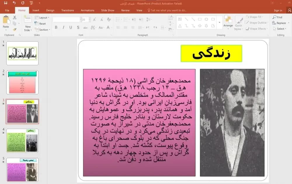Open the Section dropdown
This screenshot has width=292, height=184.
click(42, 29)
